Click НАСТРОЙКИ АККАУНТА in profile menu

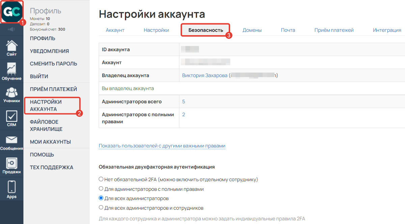46,105
